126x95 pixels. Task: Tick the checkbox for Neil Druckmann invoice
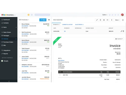point(20,32)
